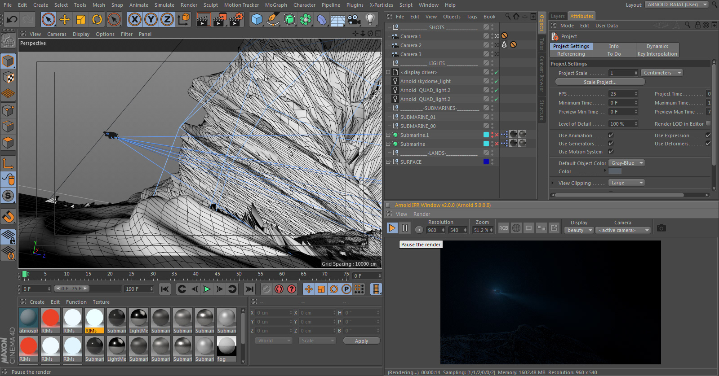Click the Undo arrow icon

[x=12, y=19]
